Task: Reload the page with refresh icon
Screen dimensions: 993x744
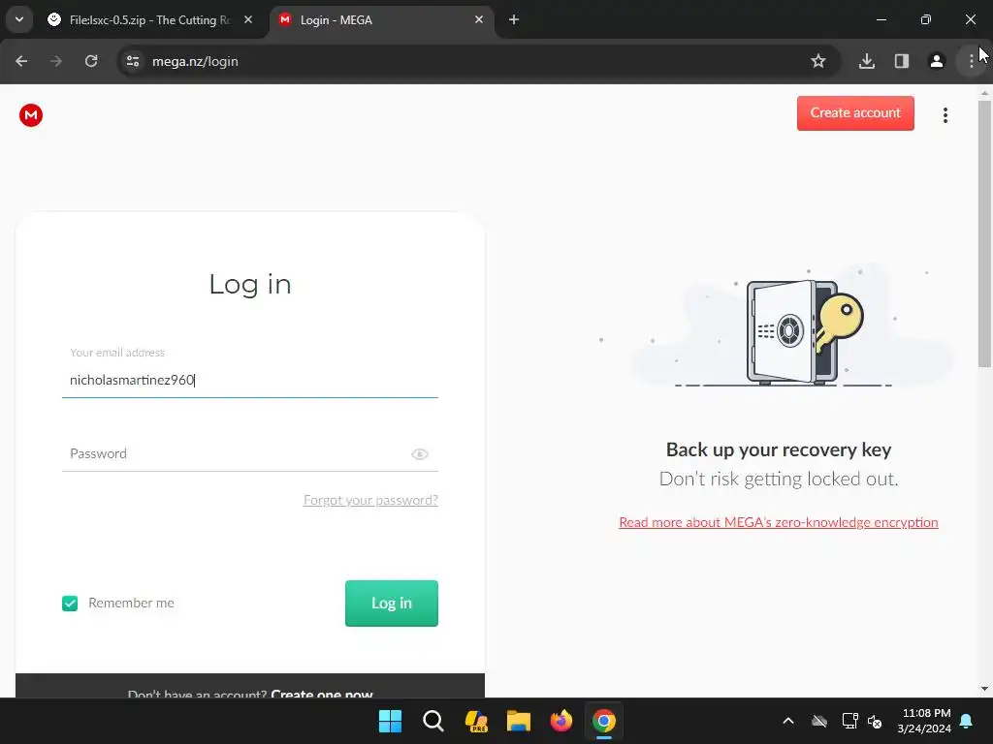Action: pyautogui.click(x=91, y=61)
